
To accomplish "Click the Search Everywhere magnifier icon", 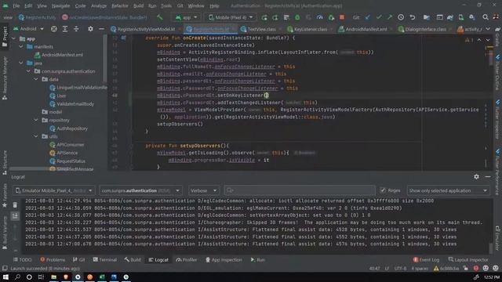I will pos(486,17).
